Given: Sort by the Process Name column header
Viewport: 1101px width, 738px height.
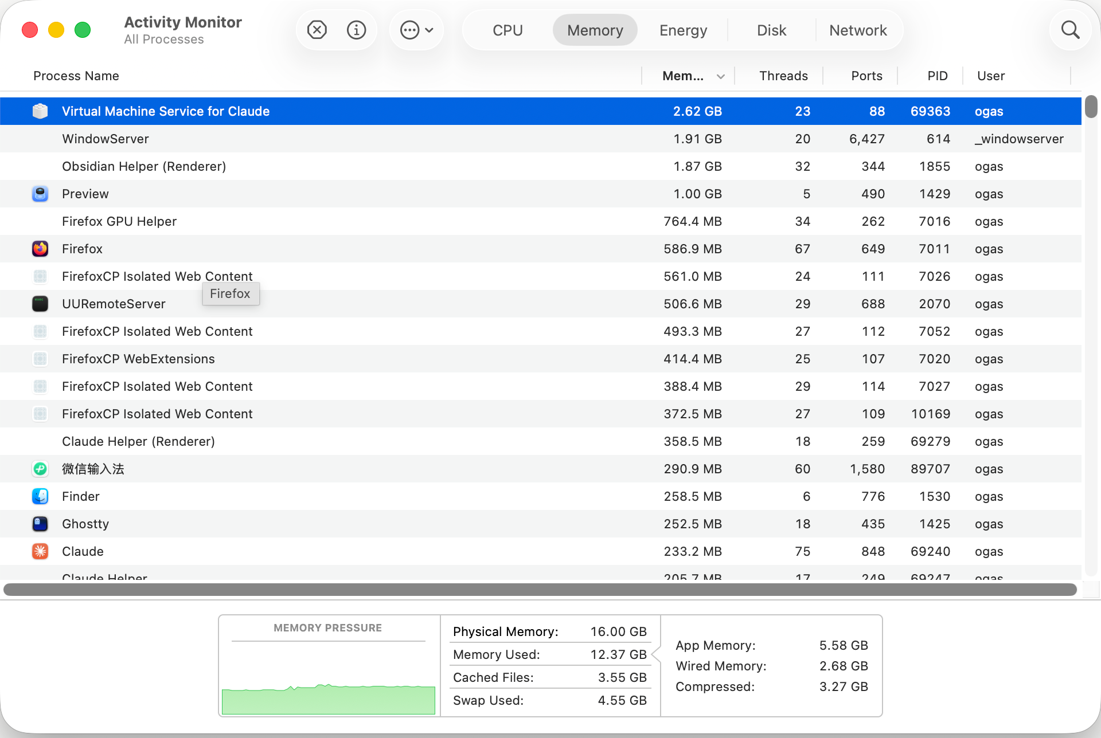Looking at the screenshot, I should pyautogui.click(x=76, y=76).
